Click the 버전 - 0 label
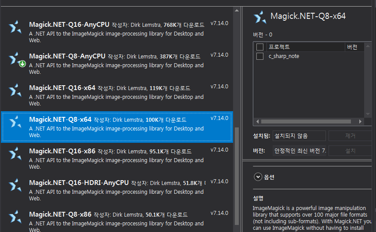 pyautogui.click(x=263, y=35)
